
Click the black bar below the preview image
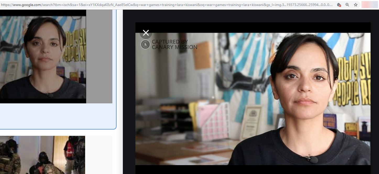tap(253, 169)
